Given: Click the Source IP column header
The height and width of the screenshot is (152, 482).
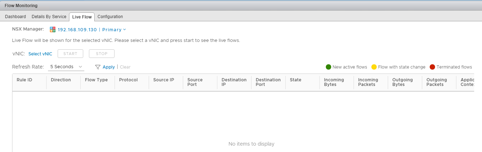Looking at the screenshot, I should pos(164,80).
